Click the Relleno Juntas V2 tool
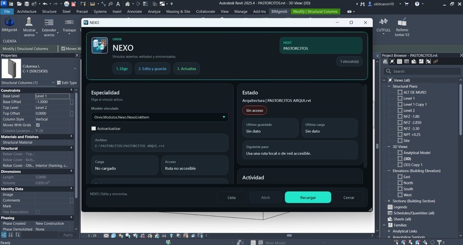The height and width of the screenshot is (245, 463). point(402,27)
